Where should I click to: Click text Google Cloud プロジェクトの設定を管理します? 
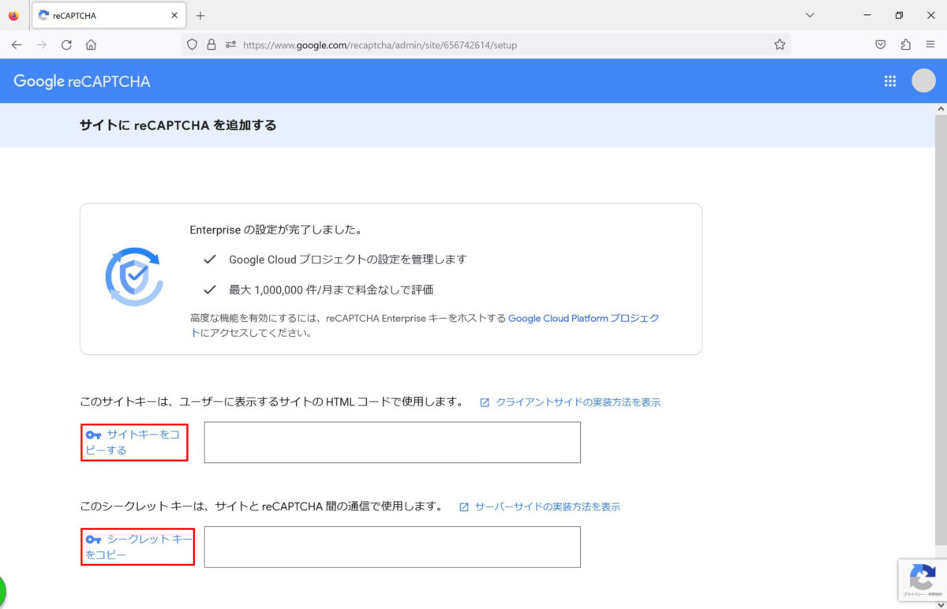[348, 260]
